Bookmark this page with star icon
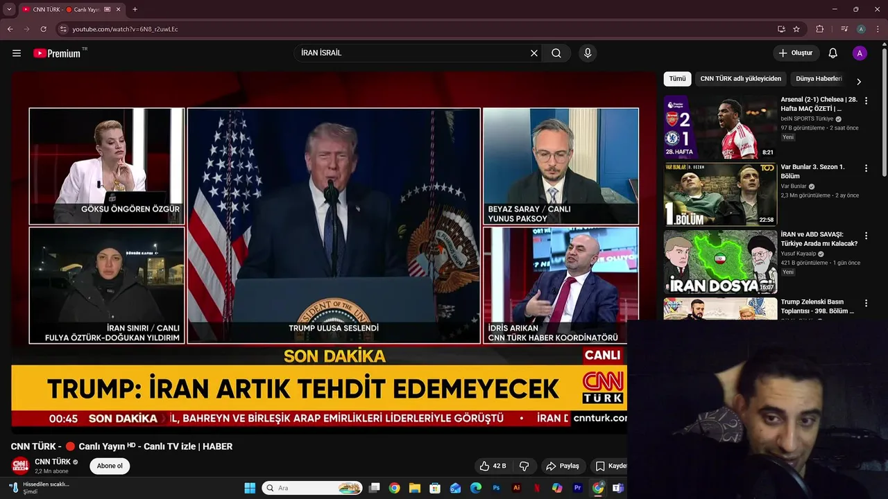The width and height of the screenshot is (888, 499). coord(796,29)
